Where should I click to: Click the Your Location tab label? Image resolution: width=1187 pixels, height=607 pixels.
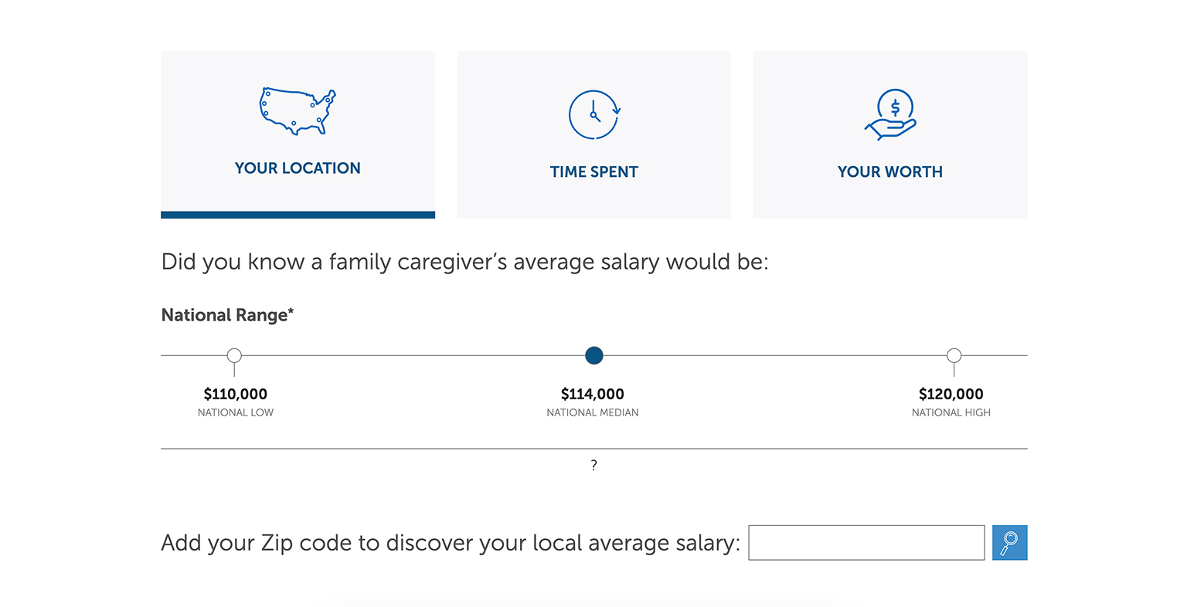(x=298, y=168)
